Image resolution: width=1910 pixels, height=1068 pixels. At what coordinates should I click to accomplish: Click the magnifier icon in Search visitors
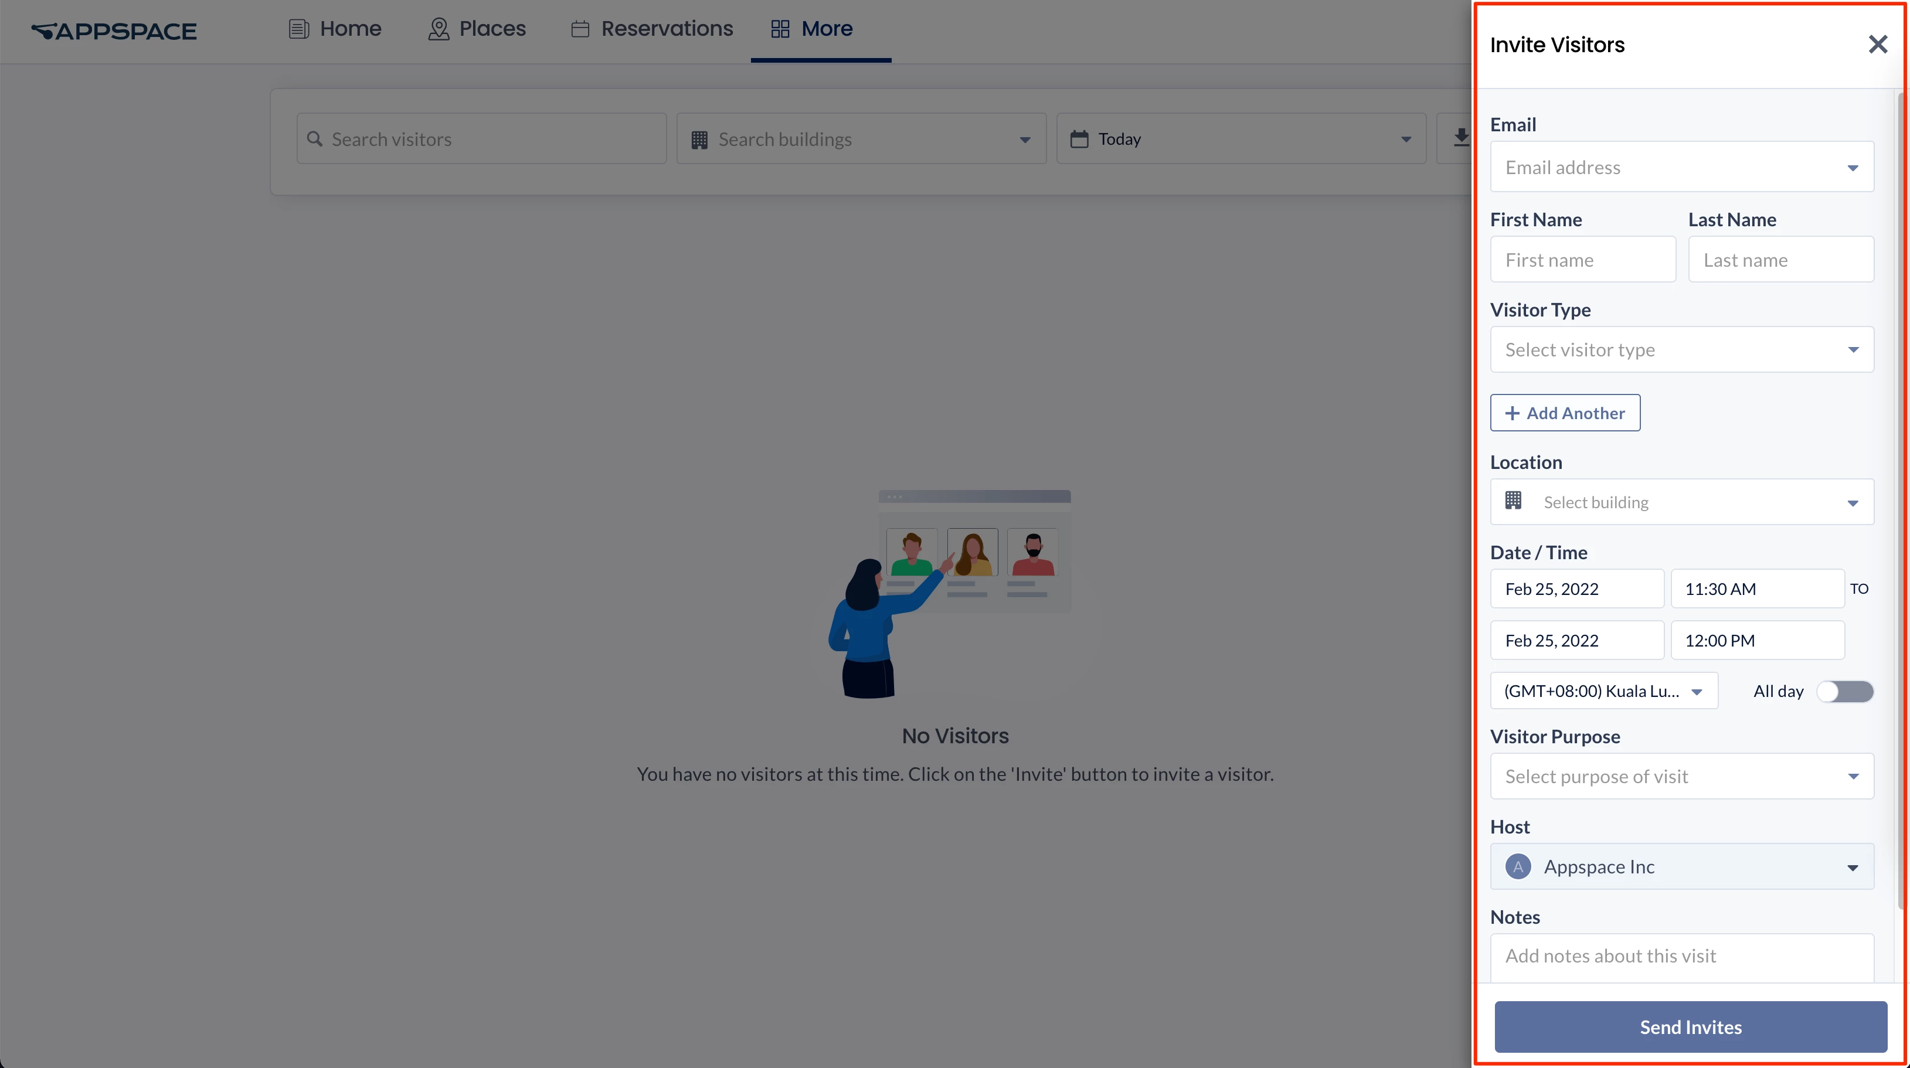pyautogui.click(x=314, y=138)
